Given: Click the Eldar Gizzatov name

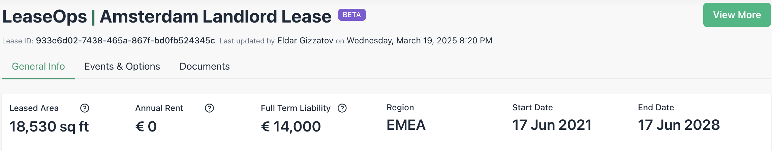Looking at the screenshot, I should (305, 41).
